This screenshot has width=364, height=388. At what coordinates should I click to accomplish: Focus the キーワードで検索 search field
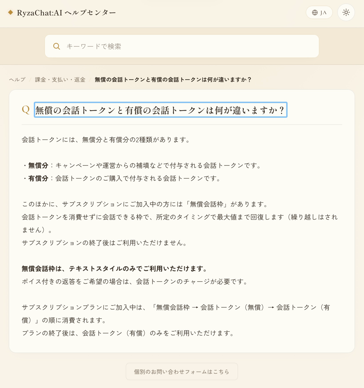point(182,46)
